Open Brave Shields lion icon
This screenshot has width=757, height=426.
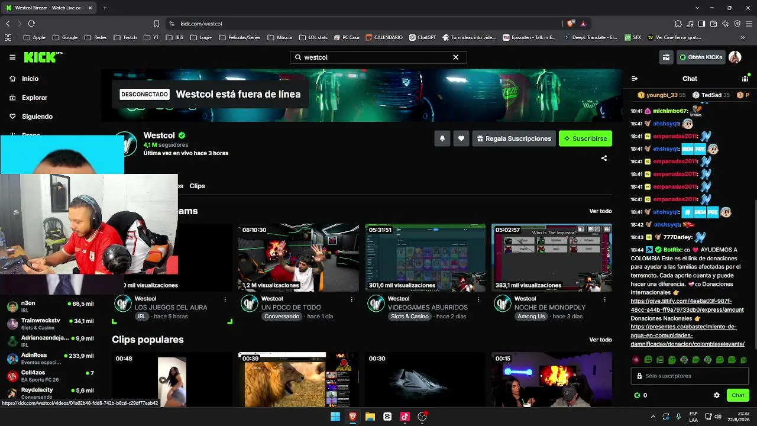pos(570,24)
